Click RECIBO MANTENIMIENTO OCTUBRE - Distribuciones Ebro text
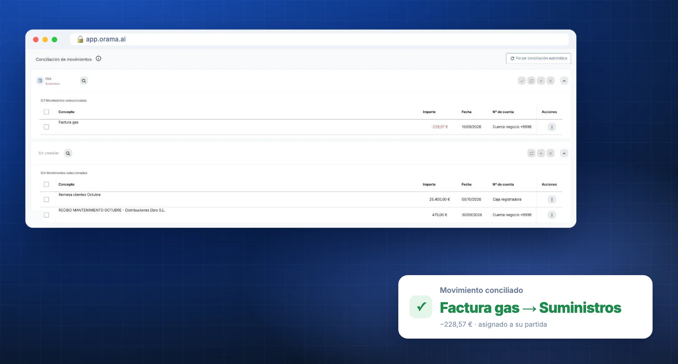678x364 pixels. click(x=112, y=210)
